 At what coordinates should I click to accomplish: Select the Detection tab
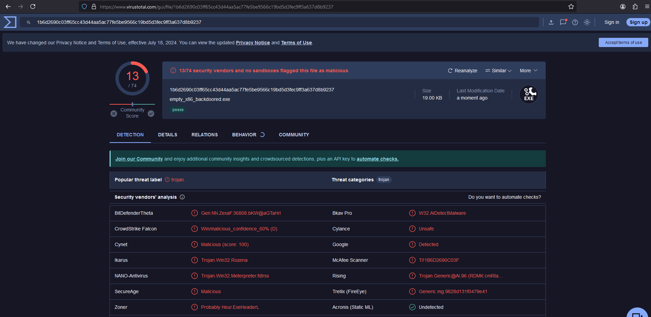point(130,135)
